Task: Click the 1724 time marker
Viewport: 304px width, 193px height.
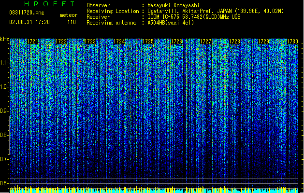Action: [x=119, y=41]
